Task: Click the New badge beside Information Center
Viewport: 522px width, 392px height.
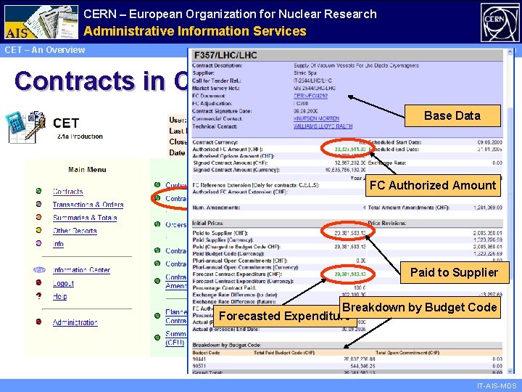Action: click(x=39, y=269)
